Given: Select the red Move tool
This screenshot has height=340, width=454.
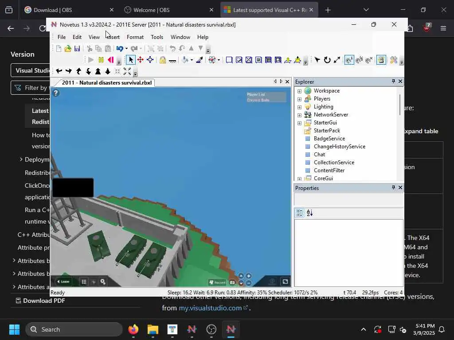Looking at the screenshot, I should click(141, 60).
